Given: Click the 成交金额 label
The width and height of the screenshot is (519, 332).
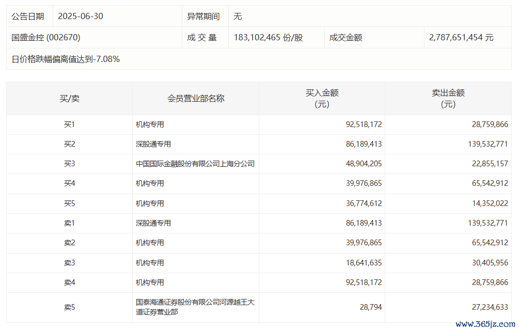Looking at the screenshot, I should click(x=345, y=37).
